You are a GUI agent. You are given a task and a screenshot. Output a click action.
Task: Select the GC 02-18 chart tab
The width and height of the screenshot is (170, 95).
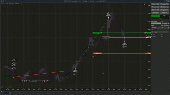point(6,93)
